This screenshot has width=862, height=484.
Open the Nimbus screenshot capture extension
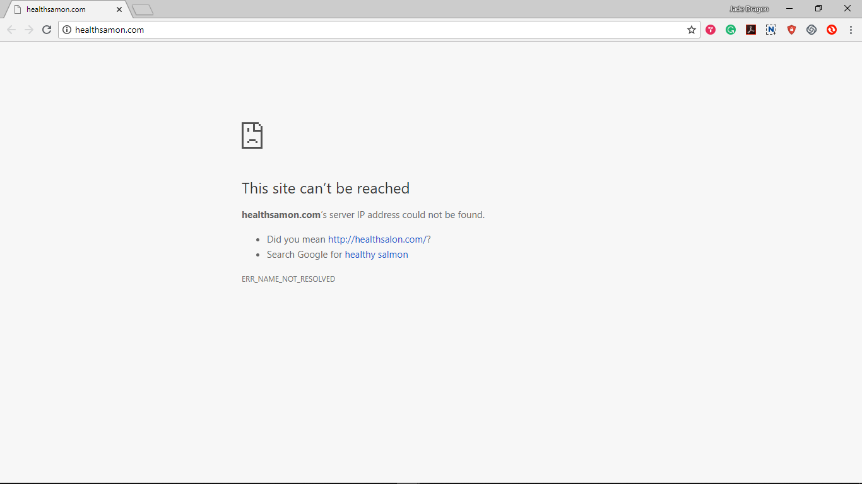771,30
